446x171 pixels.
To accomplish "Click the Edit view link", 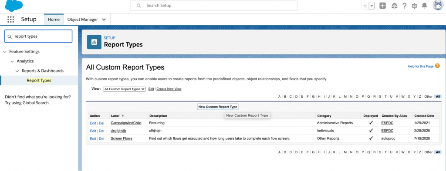I will [x=151, y=89].
